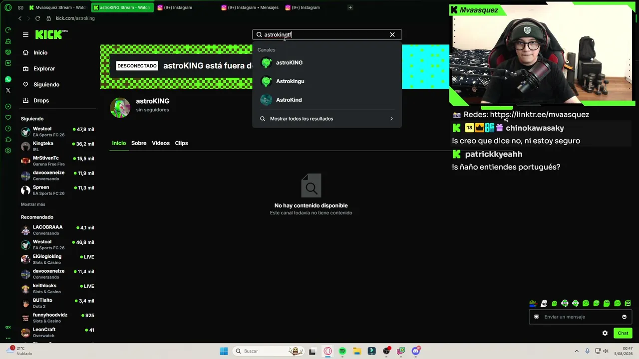The width and height of the screenshot is (639, 359).
Task: Open the Opera menu logo
Action: click(8, 7)
